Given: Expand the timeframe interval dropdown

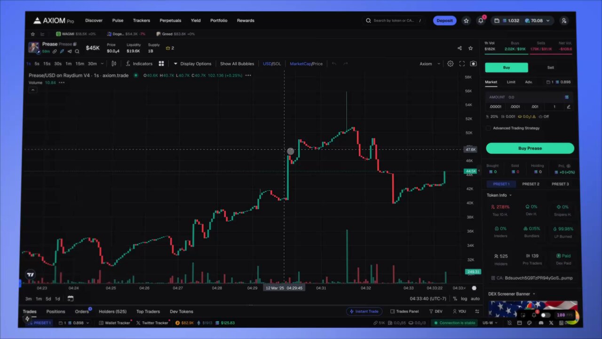Looking at the screenshot, I should tap(103, 64).
